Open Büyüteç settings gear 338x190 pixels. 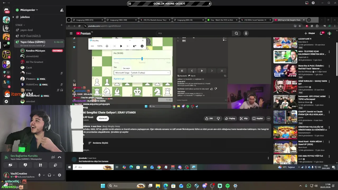click(x=142, y=46)
